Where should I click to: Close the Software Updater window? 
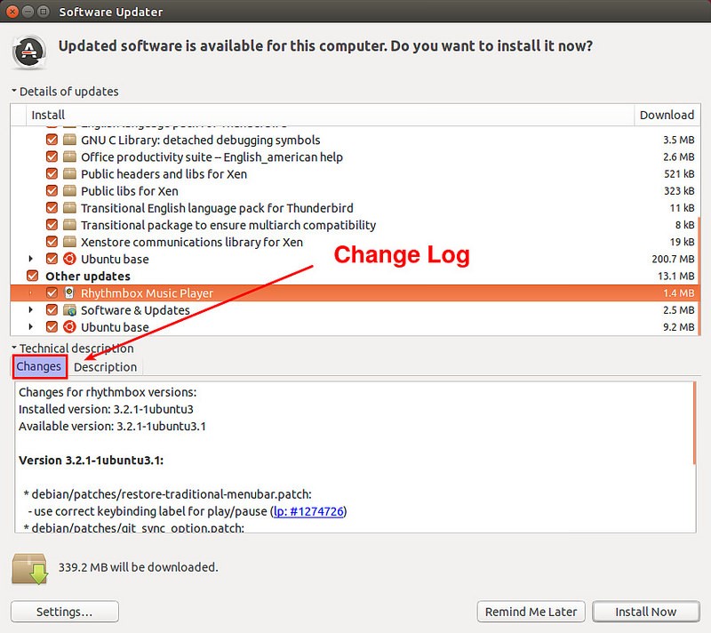pos(12,12)
